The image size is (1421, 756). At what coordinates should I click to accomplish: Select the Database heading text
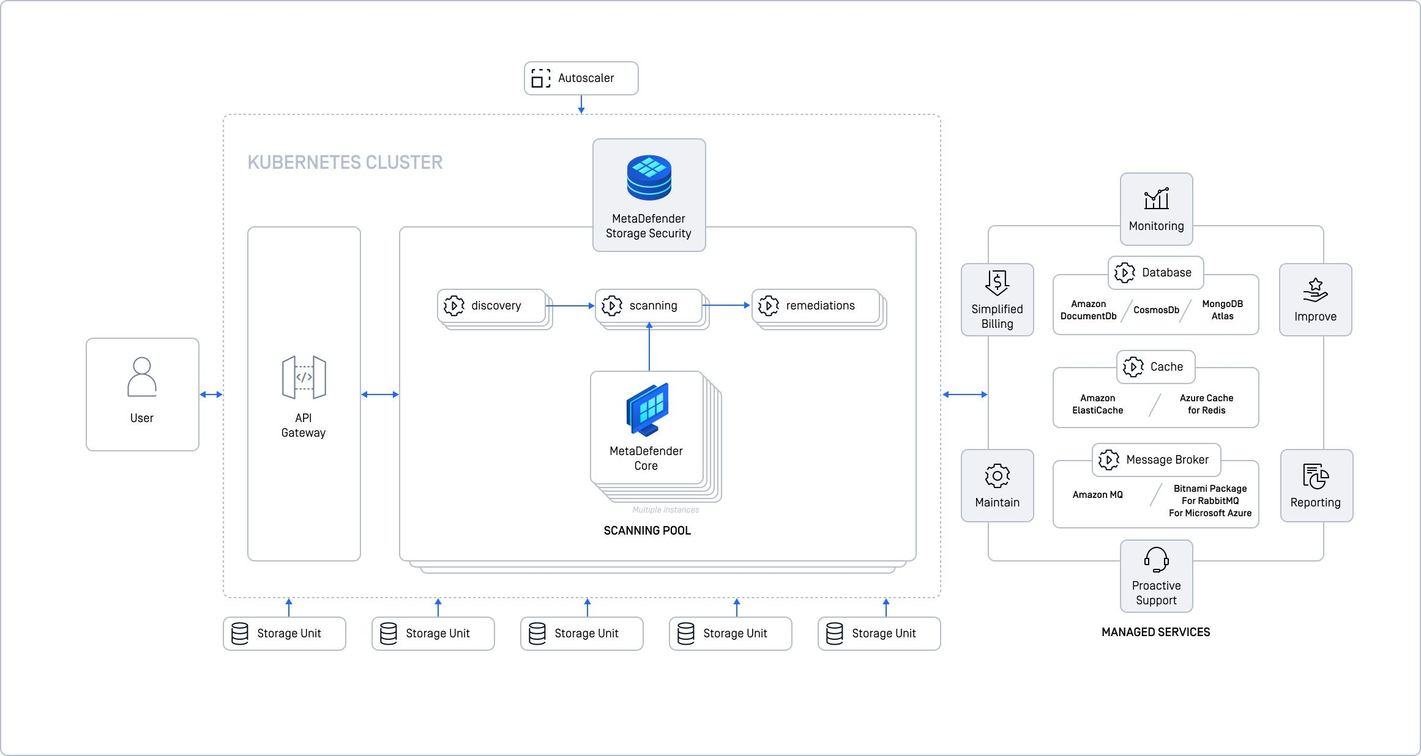tap(1167, 273)
